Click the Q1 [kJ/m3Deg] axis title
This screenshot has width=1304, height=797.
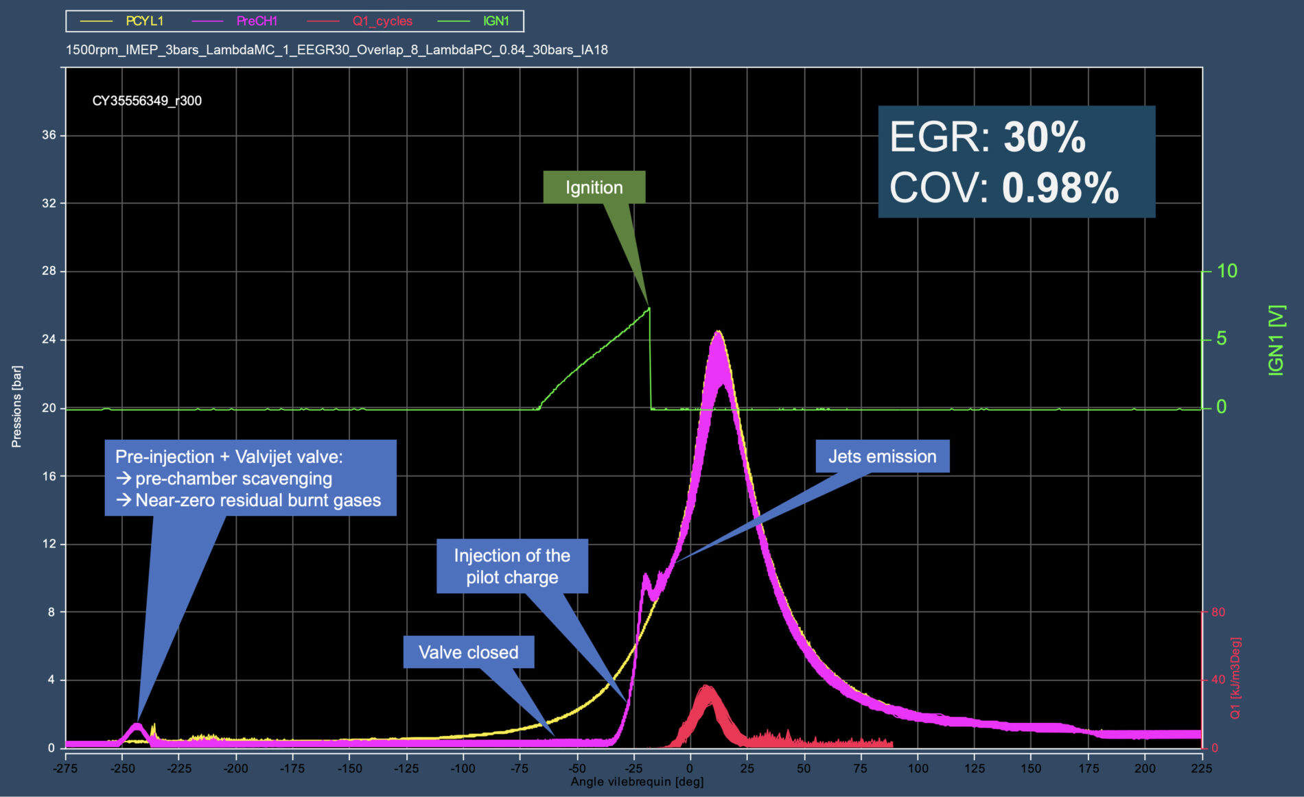tap(1235, 678)
